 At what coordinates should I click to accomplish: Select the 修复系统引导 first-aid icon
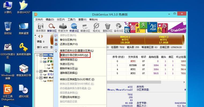click(x=24, y=70)
